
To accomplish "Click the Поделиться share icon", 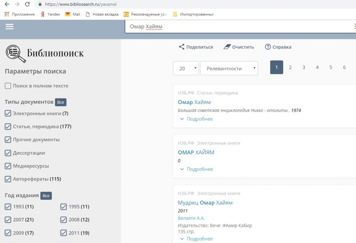I will (x=181, y=47).
